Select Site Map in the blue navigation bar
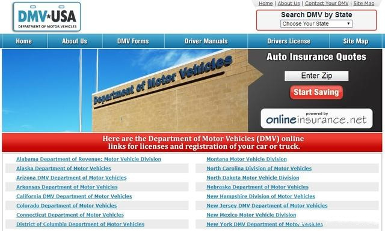385x231 pixels. point(356,41)
